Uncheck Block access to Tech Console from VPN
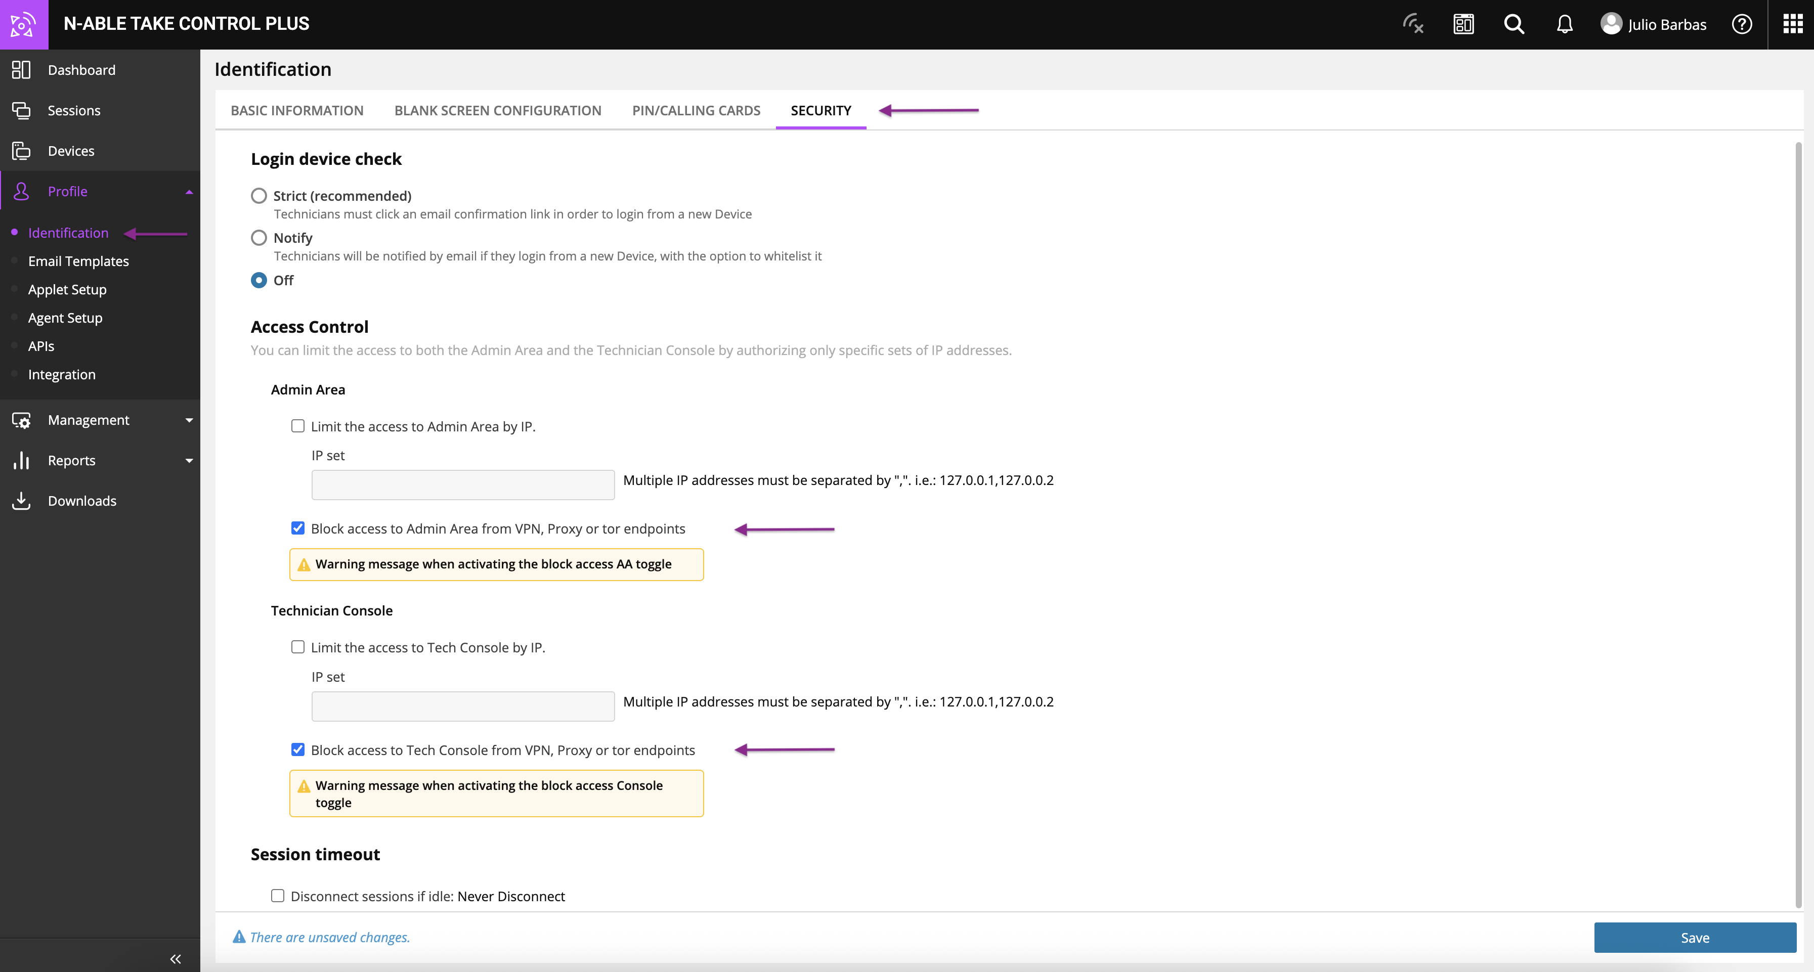This screenshot has height=972, width=1814. click(x=298, y=749)
